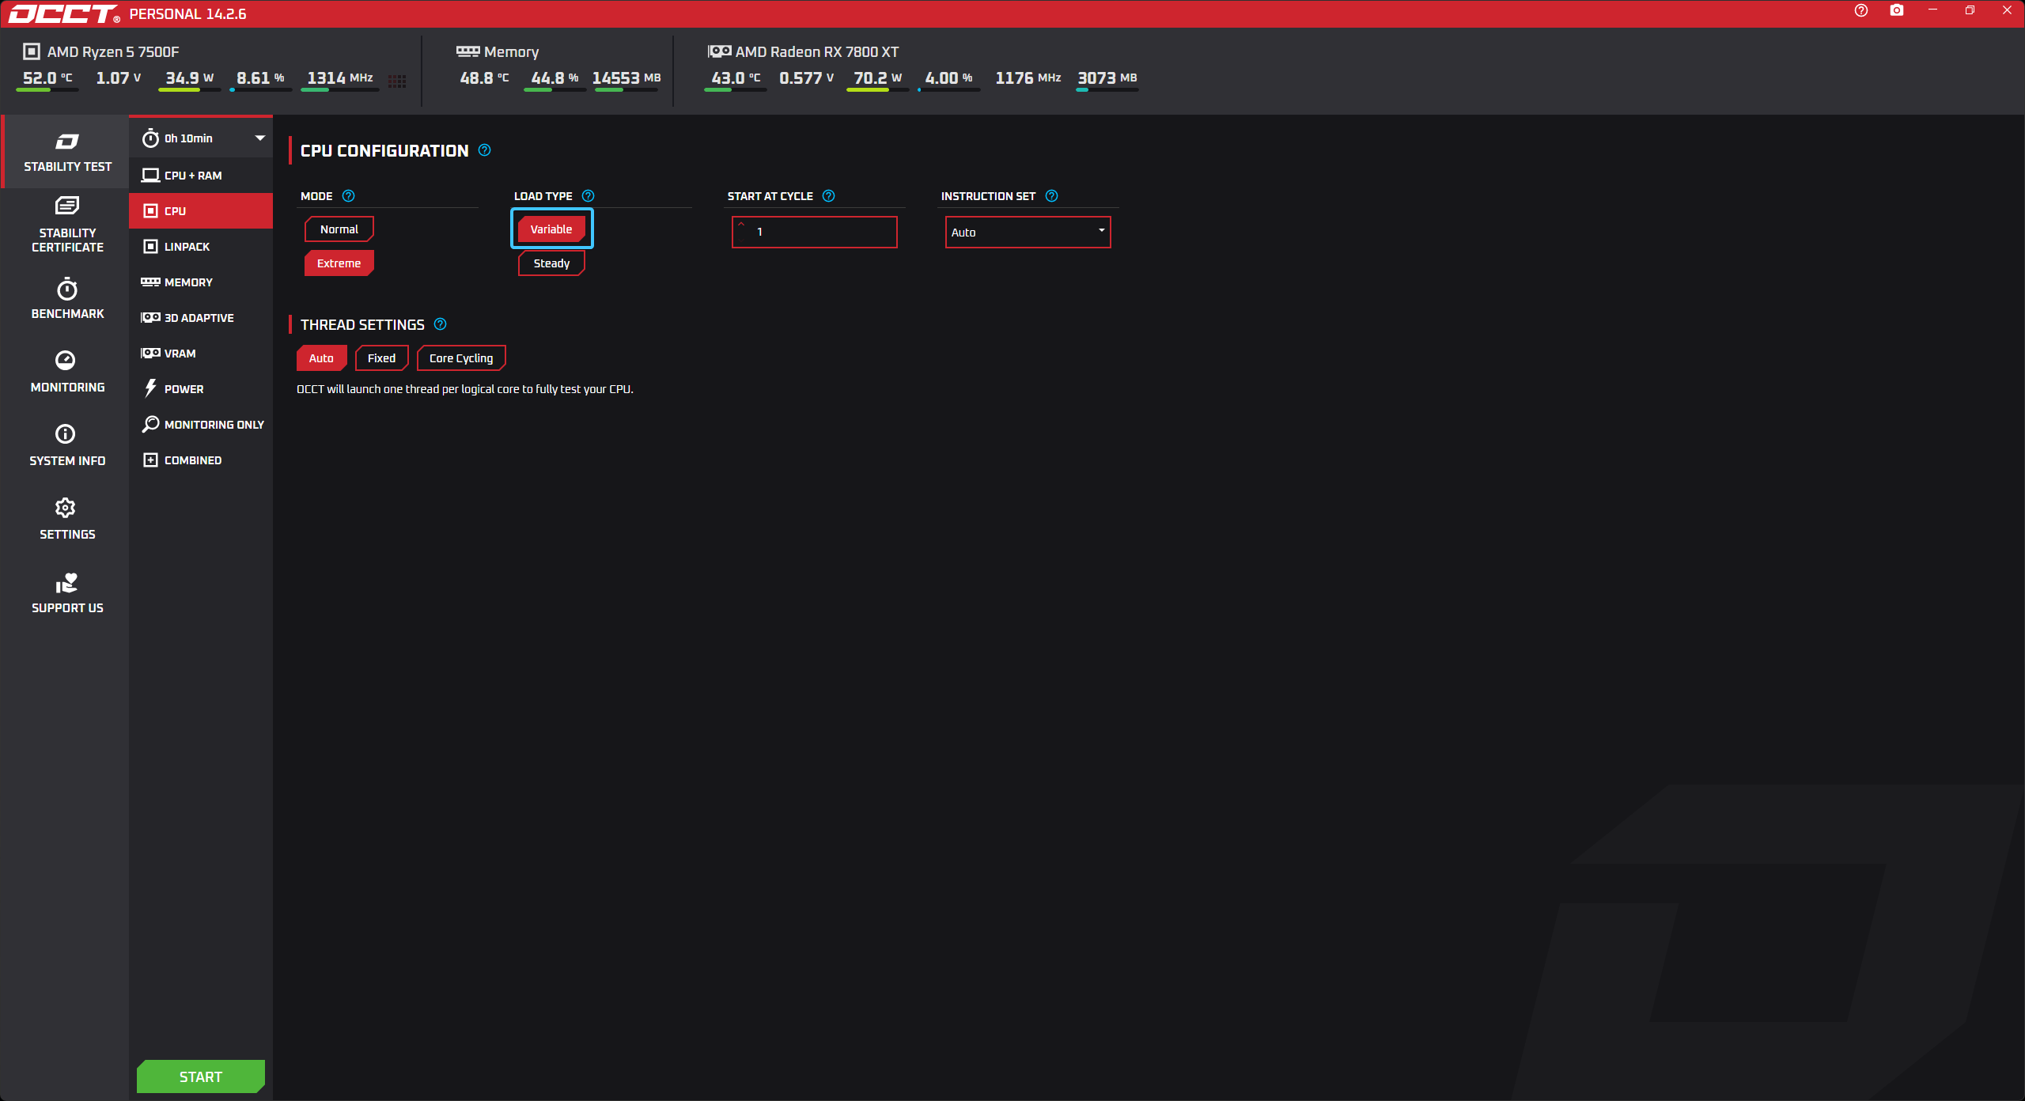Select the Linpack test

click(187, 247)
